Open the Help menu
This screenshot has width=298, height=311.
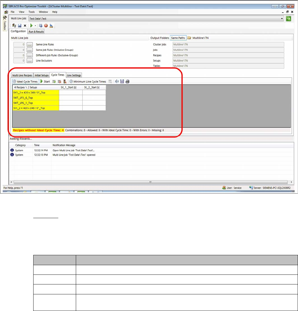[x=55, y=12]
